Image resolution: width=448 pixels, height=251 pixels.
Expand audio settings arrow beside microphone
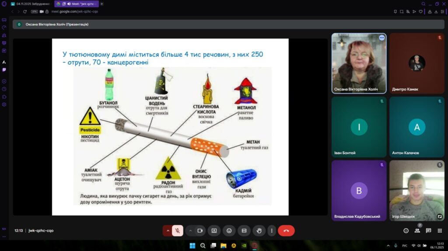[x=167, y=230]
